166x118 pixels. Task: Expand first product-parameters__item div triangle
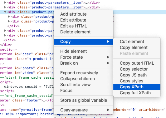(5, 2)
